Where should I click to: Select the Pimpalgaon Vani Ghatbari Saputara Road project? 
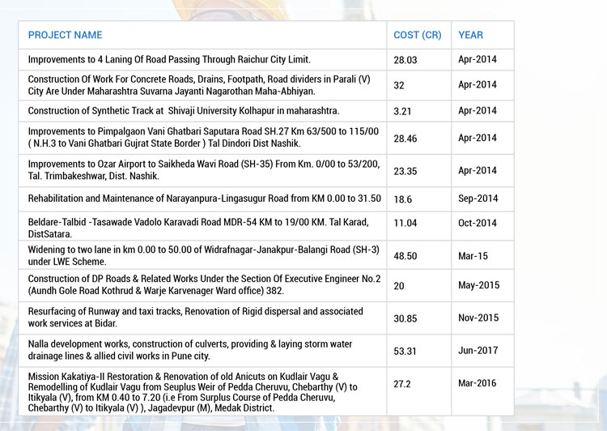tap(203, 137)
